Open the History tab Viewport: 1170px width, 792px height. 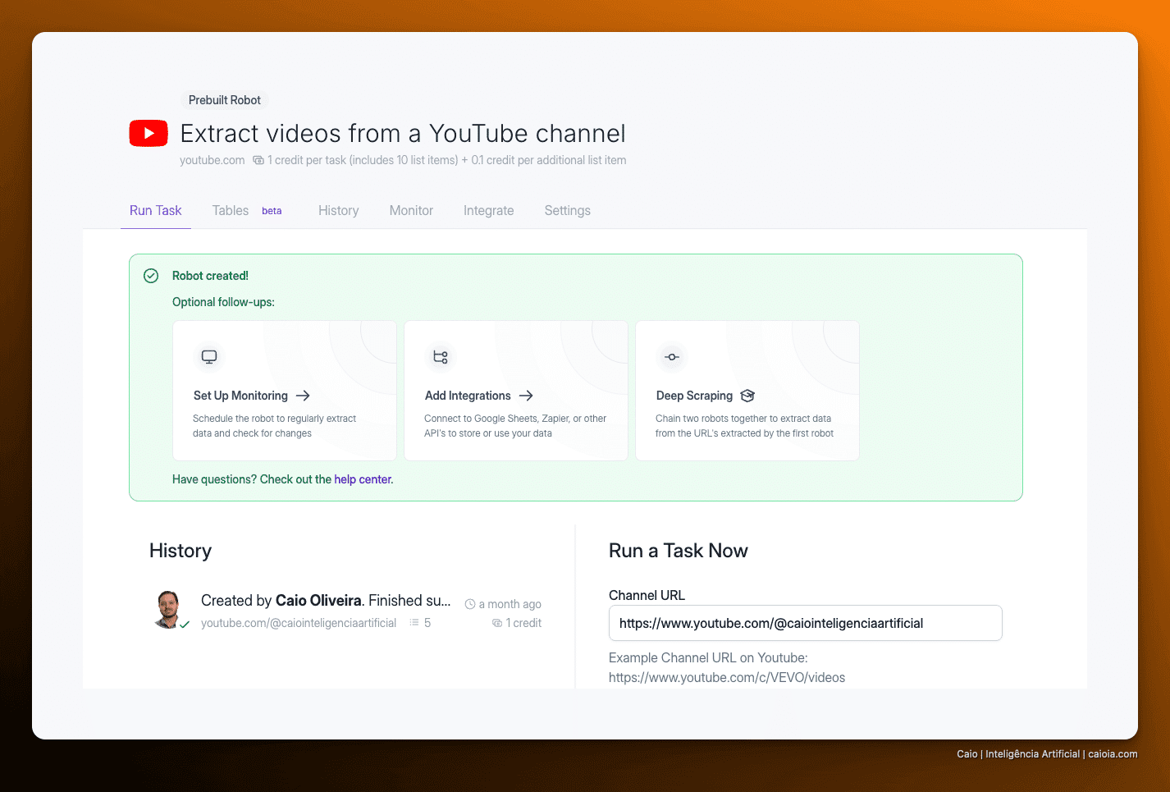click(x=339, y=210)
